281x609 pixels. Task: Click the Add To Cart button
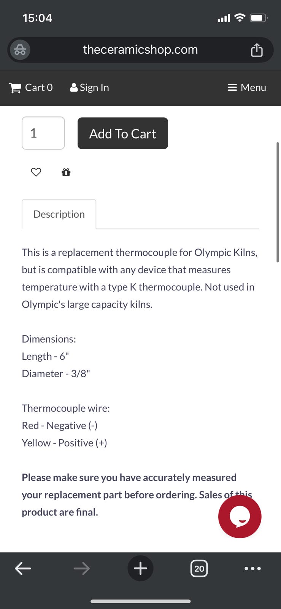(x=123, y=133)
